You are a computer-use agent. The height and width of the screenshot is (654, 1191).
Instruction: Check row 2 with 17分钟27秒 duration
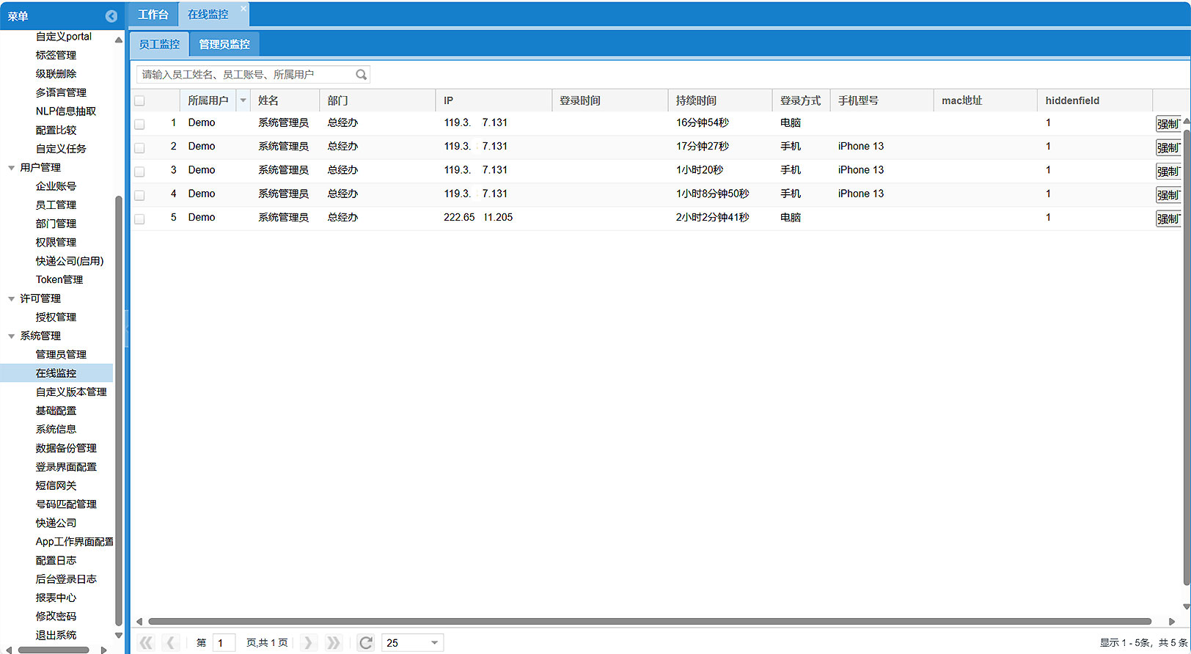(139, 147)
